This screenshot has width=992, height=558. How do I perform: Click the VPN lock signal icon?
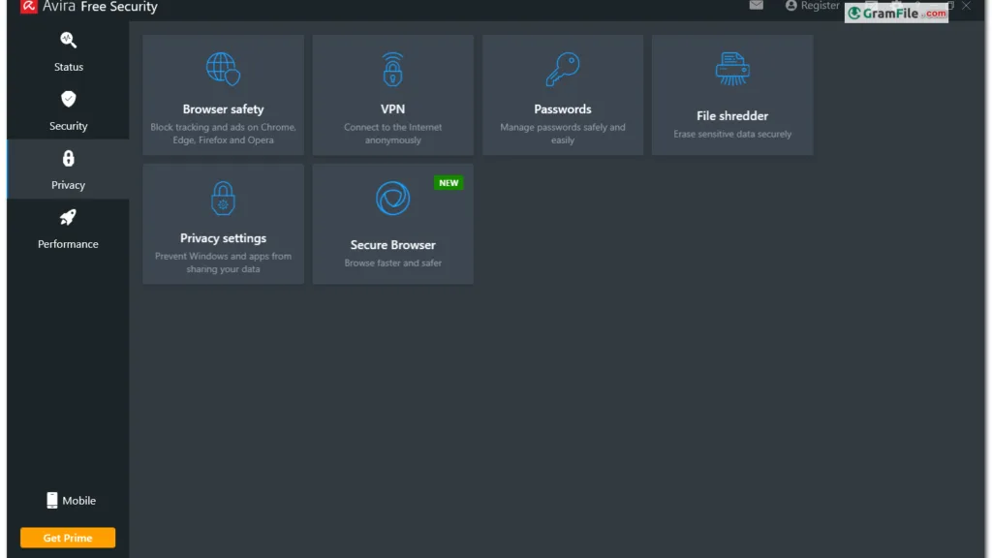coord(393,69)
